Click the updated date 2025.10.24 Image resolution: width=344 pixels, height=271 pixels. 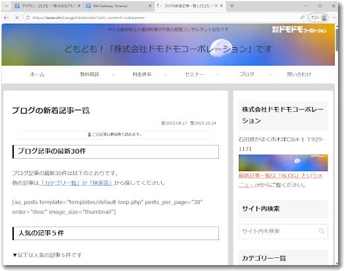[x=203, y=123]
